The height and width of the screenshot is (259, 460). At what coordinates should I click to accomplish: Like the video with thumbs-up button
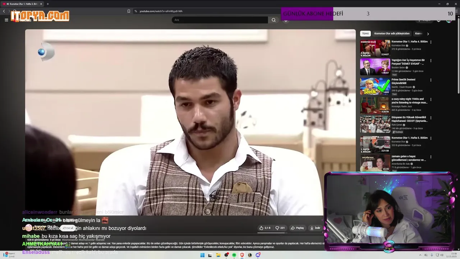tap(265, 228)
